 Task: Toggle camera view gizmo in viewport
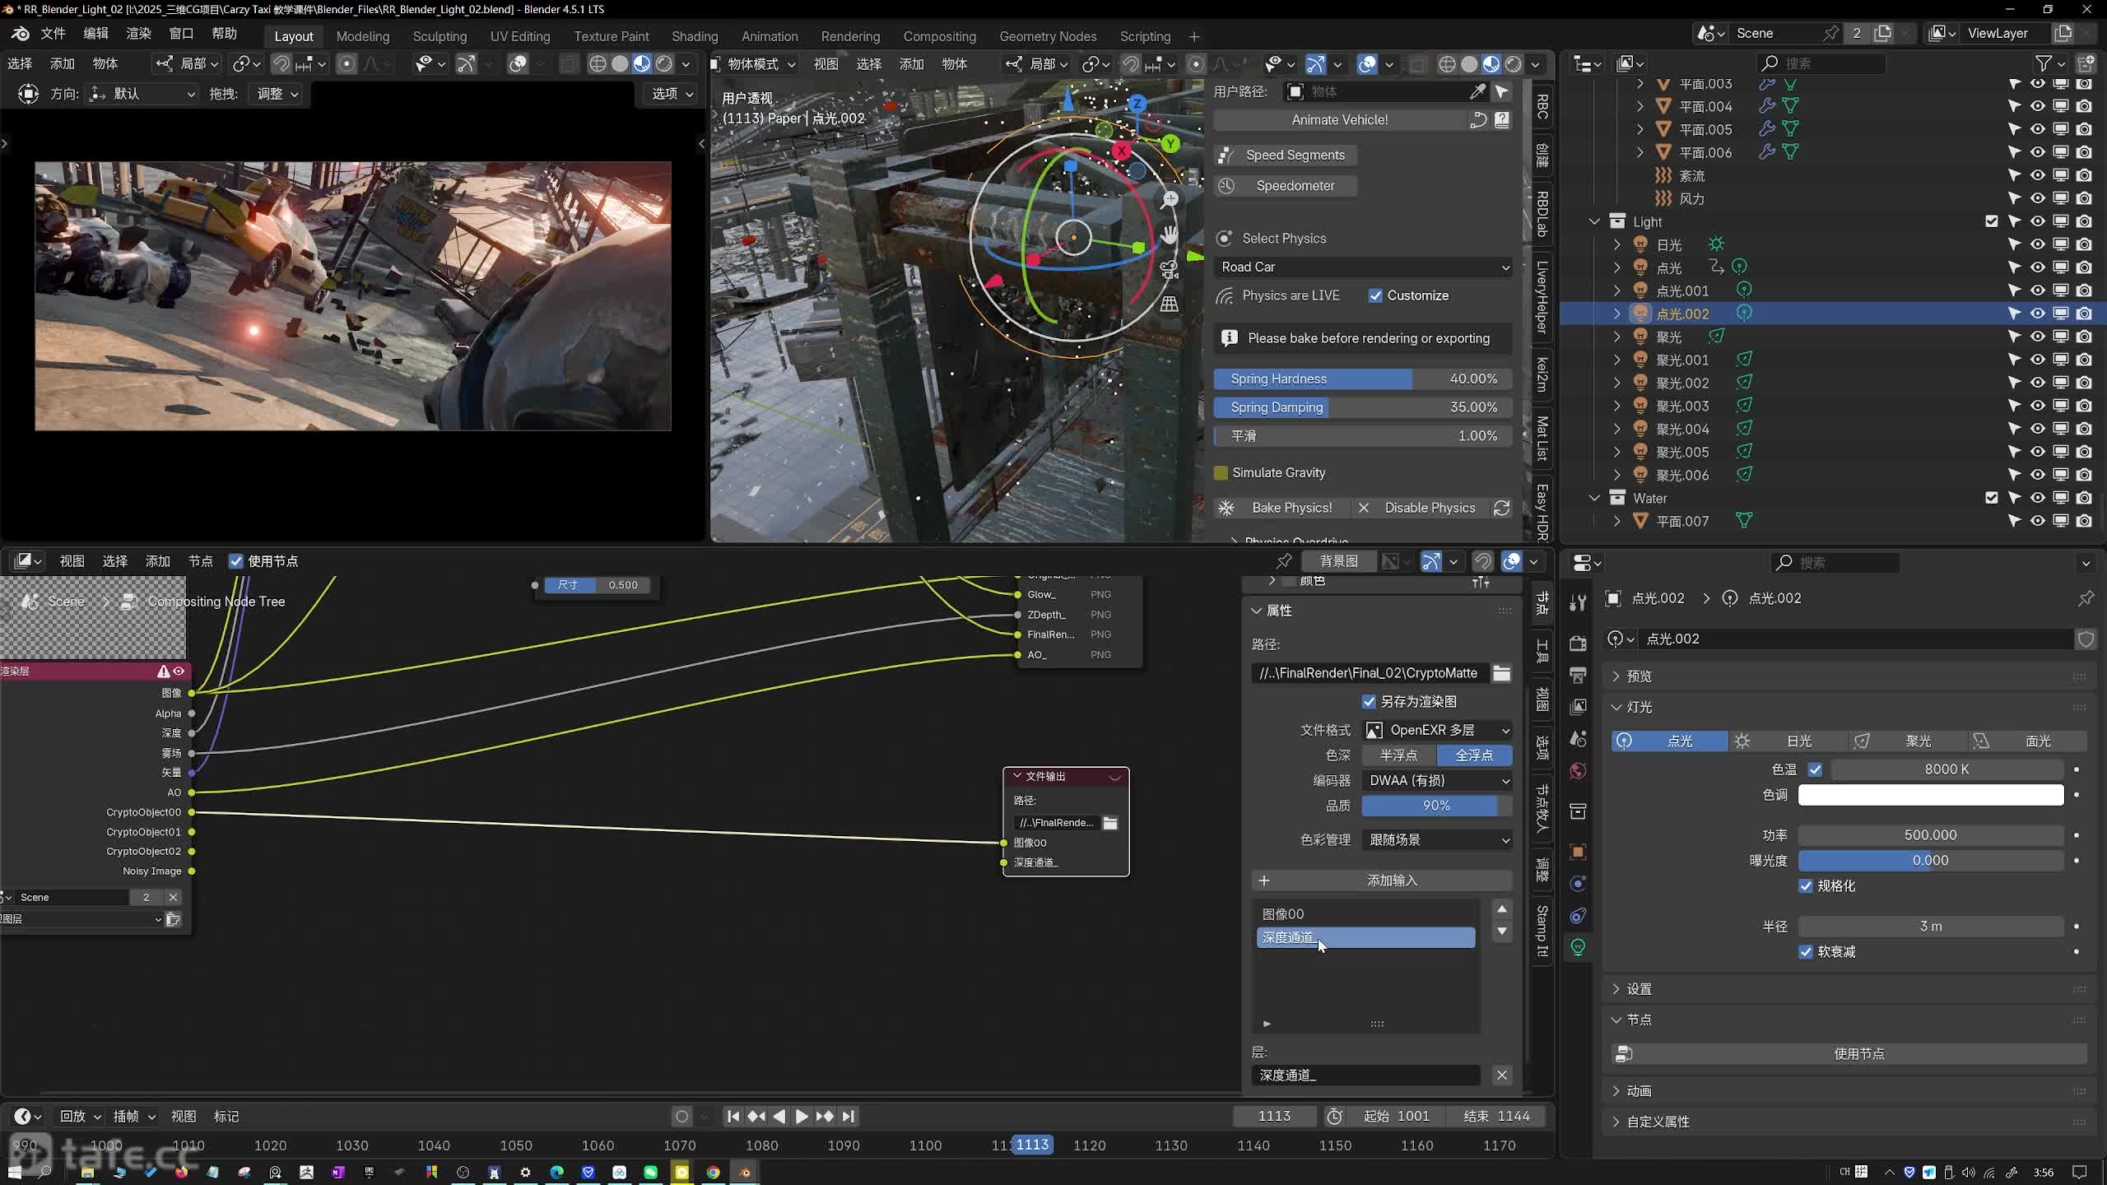[x=1169, y=269]
